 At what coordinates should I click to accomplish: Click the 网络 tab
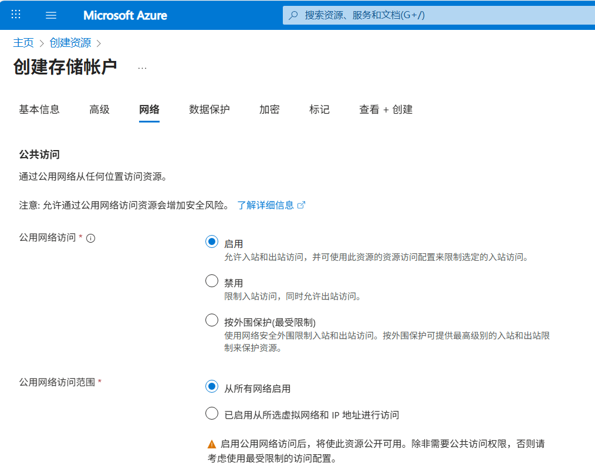(149, 110)
